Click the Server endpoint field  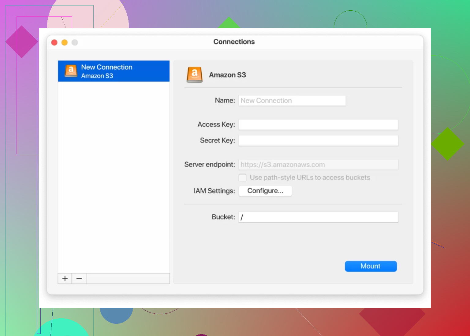[318, 164]
